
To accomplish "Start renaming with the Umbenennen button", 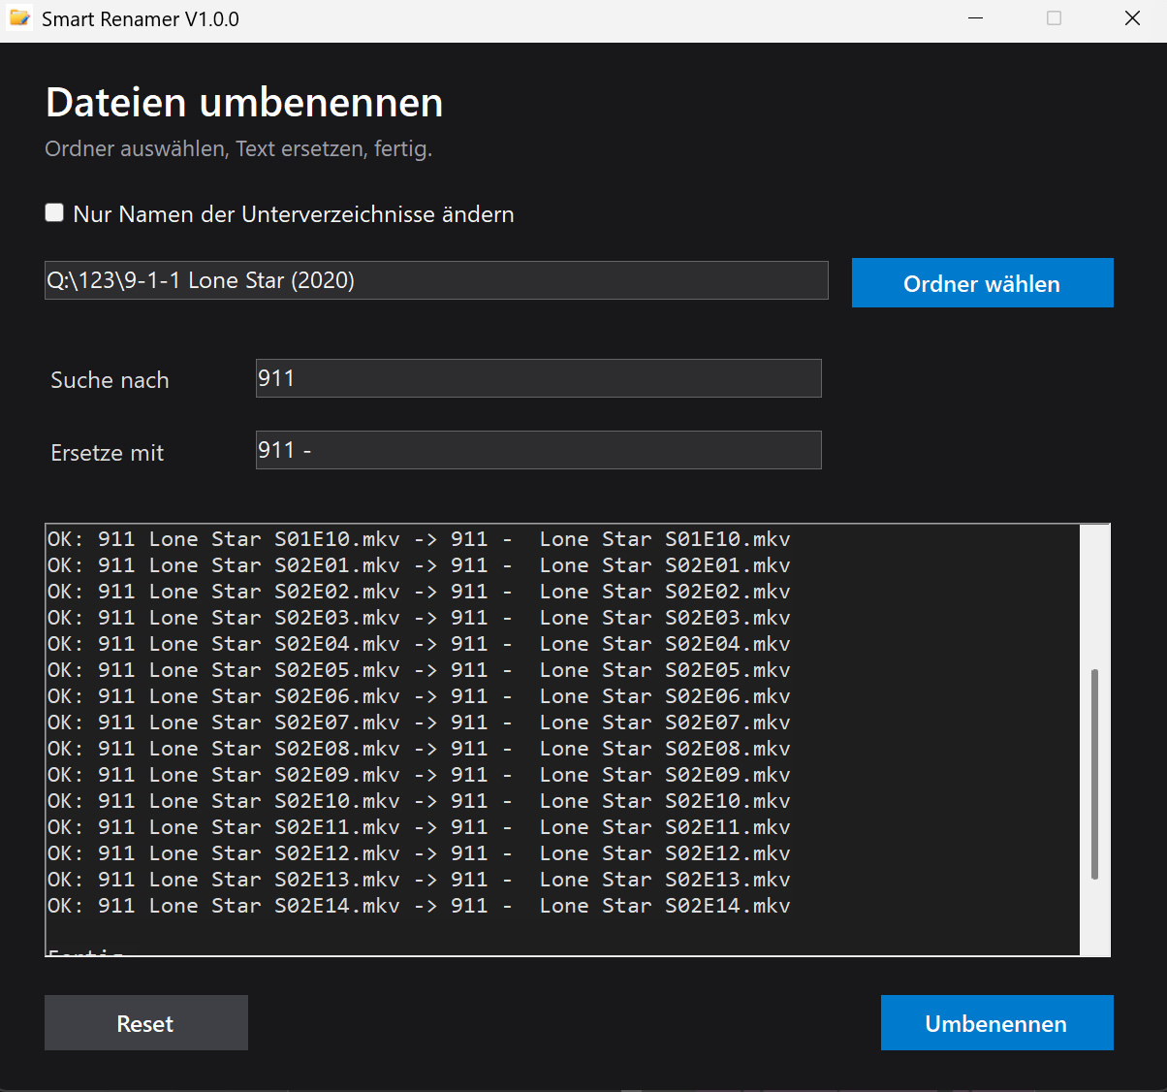I will [x=996, y=1023].
